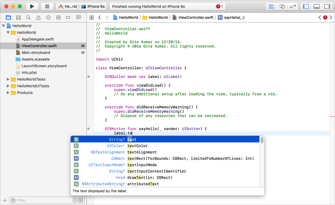Screen dimensions: 335x205
Task: Expand the HelloWorldTests folder
Action: tap(8, 79)
